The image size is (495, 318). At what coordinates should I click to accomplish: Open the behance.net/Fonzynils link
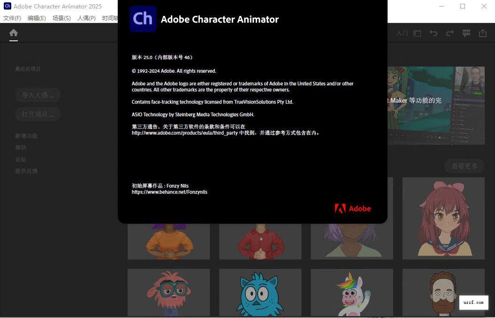168,192
